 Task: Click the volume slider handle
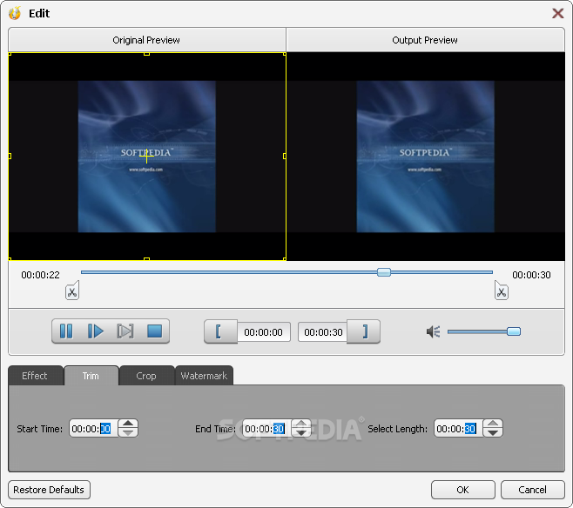pyautogui.click(x=514, y=331)
